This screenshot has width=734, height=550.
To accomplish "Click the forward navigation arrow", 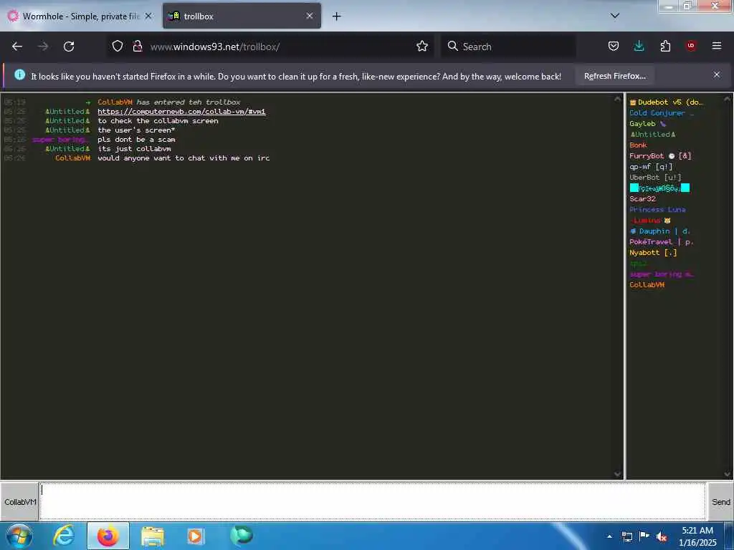I will pos(43,47).
